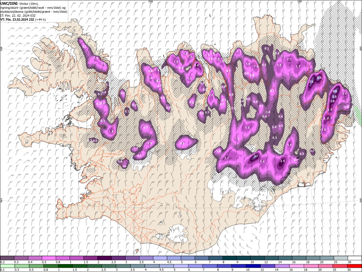Click the deep blue swatch labeled 10 in rain legend

coord(253,266)
